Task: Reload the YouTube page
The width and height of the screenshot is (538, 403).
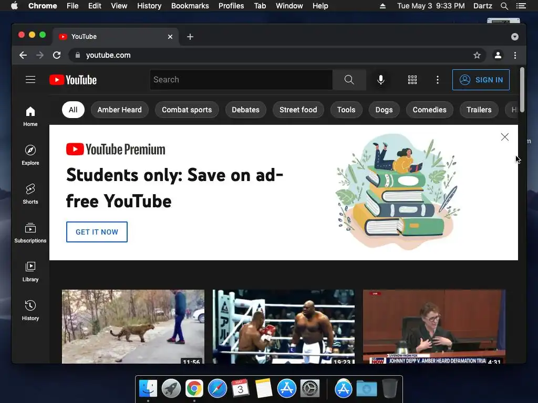Action: (57, 55)
